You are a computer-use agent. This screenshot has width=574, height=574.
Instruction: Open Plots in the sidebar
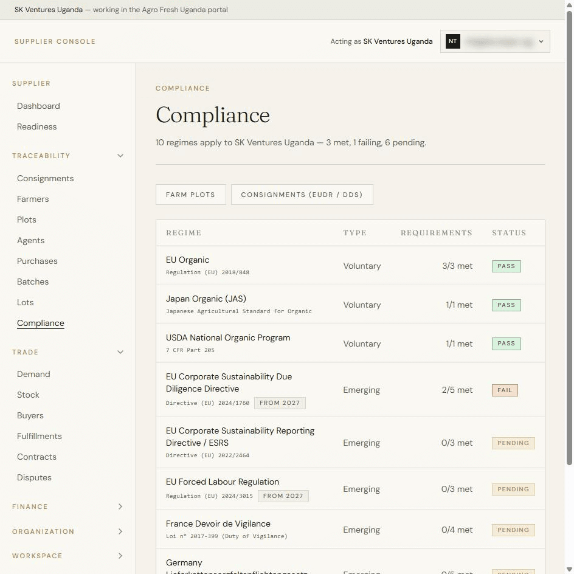click(x=27, y=220)
